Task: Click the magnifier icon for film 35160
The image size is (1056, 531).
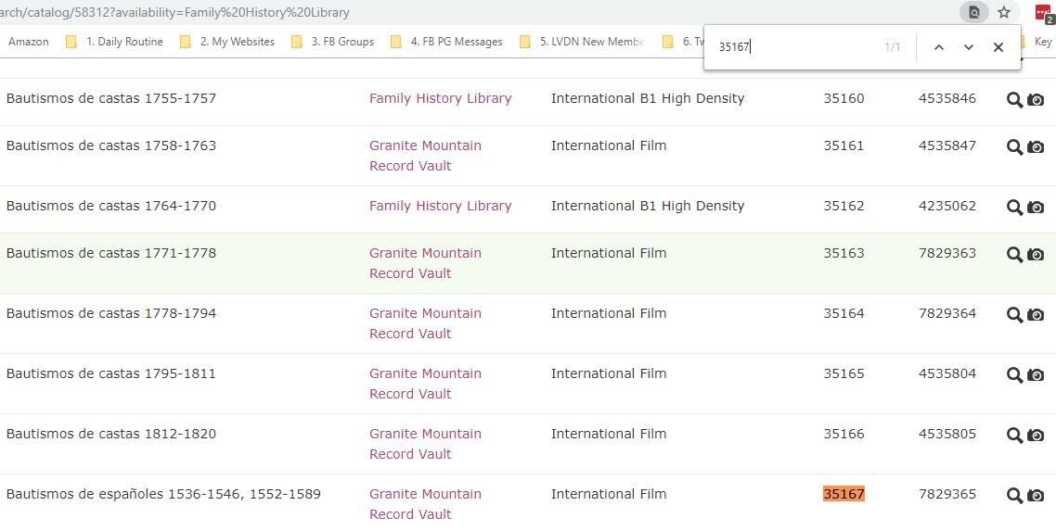Action: pos(1014,100)
